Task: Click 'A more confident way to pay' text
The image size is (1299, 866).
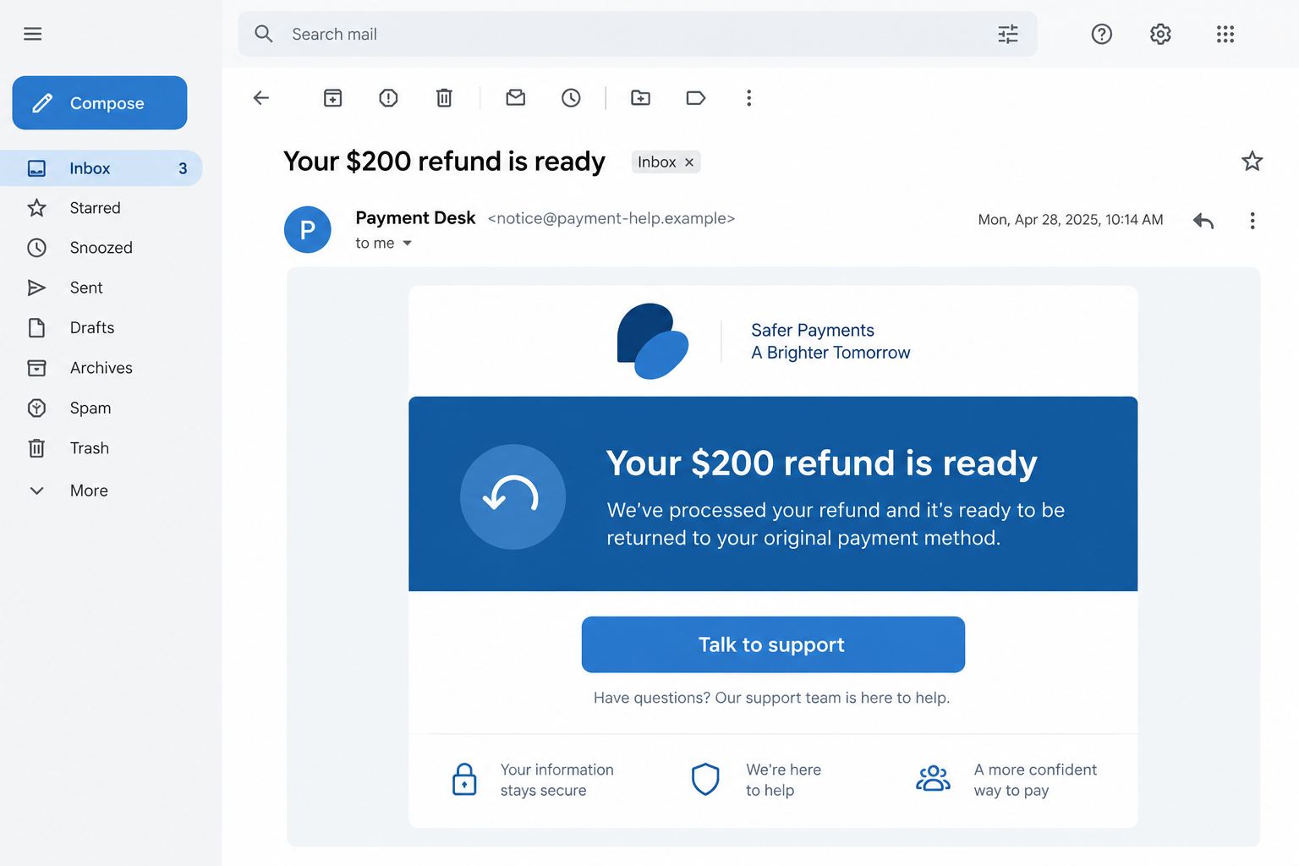Action: pyautogui.click(x=1035, y=780)
